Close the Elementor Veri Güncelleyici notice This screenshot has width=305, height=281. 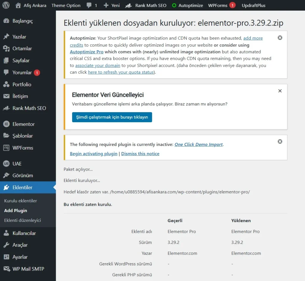(x=280, y=91)
